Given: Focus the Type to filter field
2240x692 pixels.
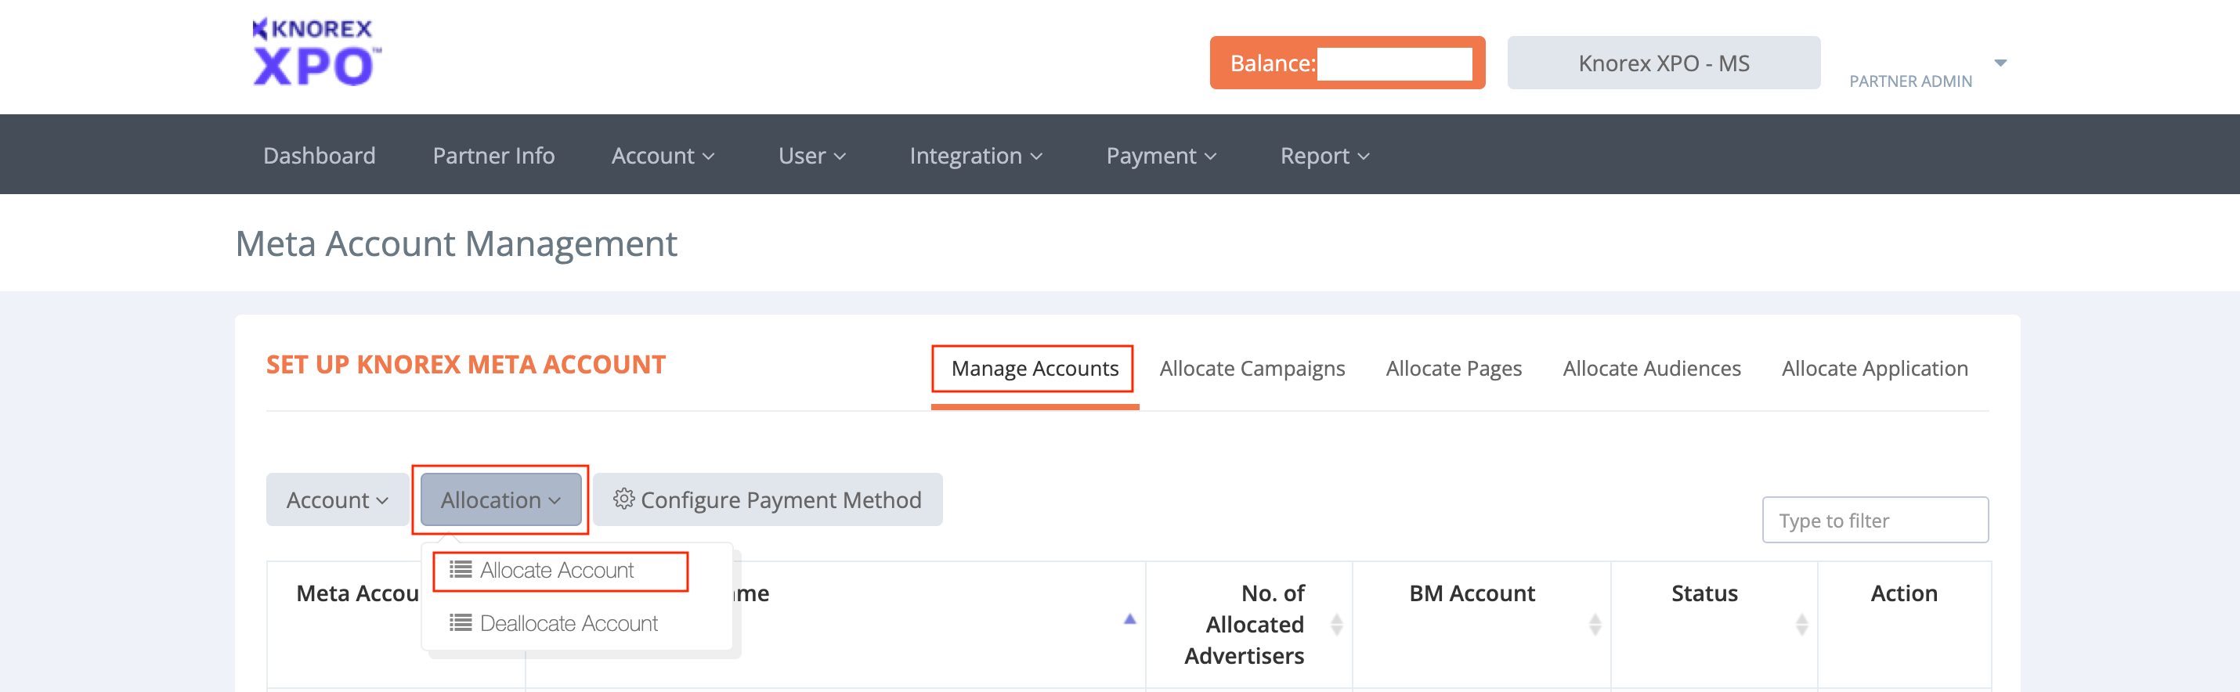Looking at the screenshot, I should 1874,520.
